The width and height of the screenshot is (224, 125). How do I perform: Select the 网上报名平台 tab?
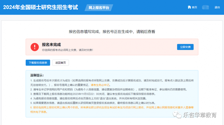tap(99, 8)
